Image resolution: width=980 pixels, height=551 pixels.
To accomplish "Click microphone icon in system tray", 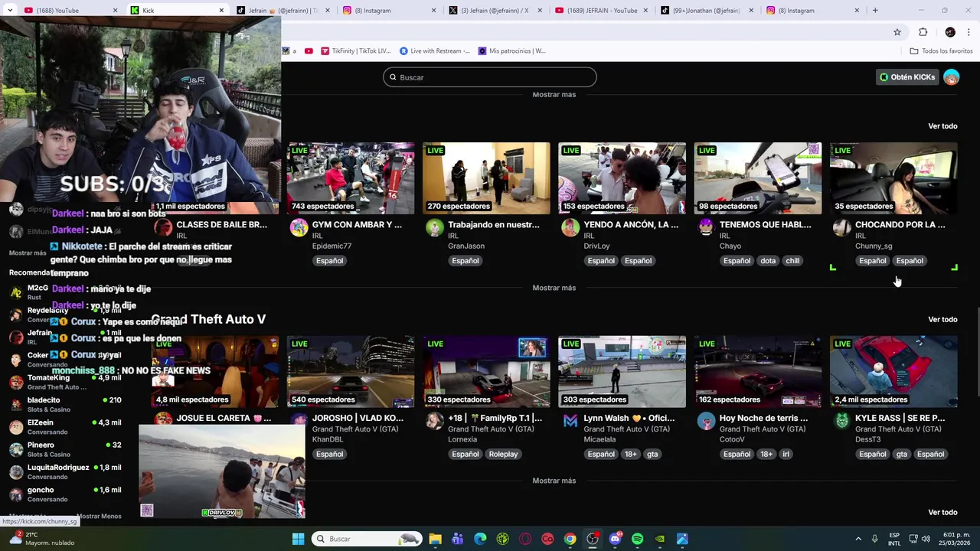I will click(x=874, y=539).
